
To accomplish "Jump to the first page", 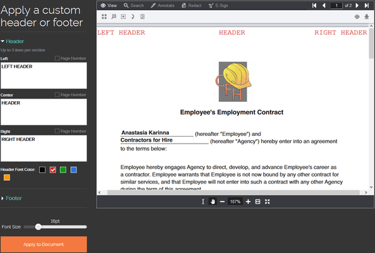I will [314, 6].
